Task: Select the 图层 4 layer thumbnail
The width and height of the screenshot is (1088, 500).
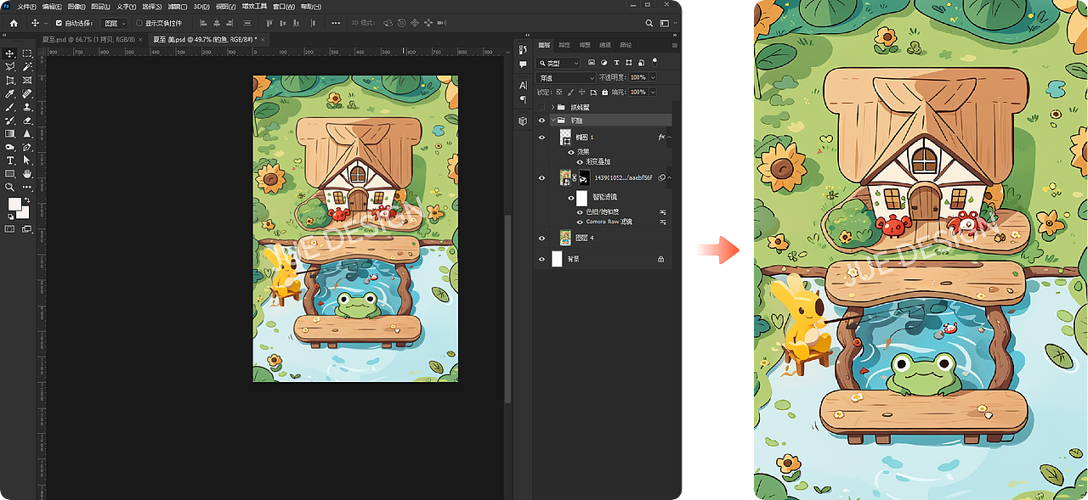Action: [x=565, y=239]
